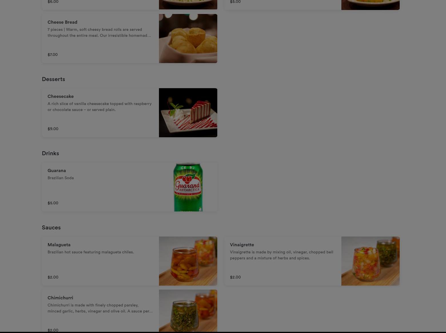The height and width of the screenshot is (333, 446).
Task: Open the Cheese Bread photo
Action: [x=188, y=39]
